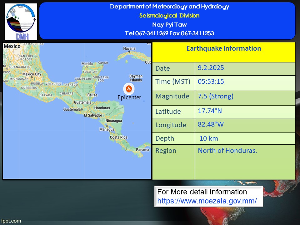Click the Cancún map label
This screenshot has height=225, width=300.
tap(103, 63)
